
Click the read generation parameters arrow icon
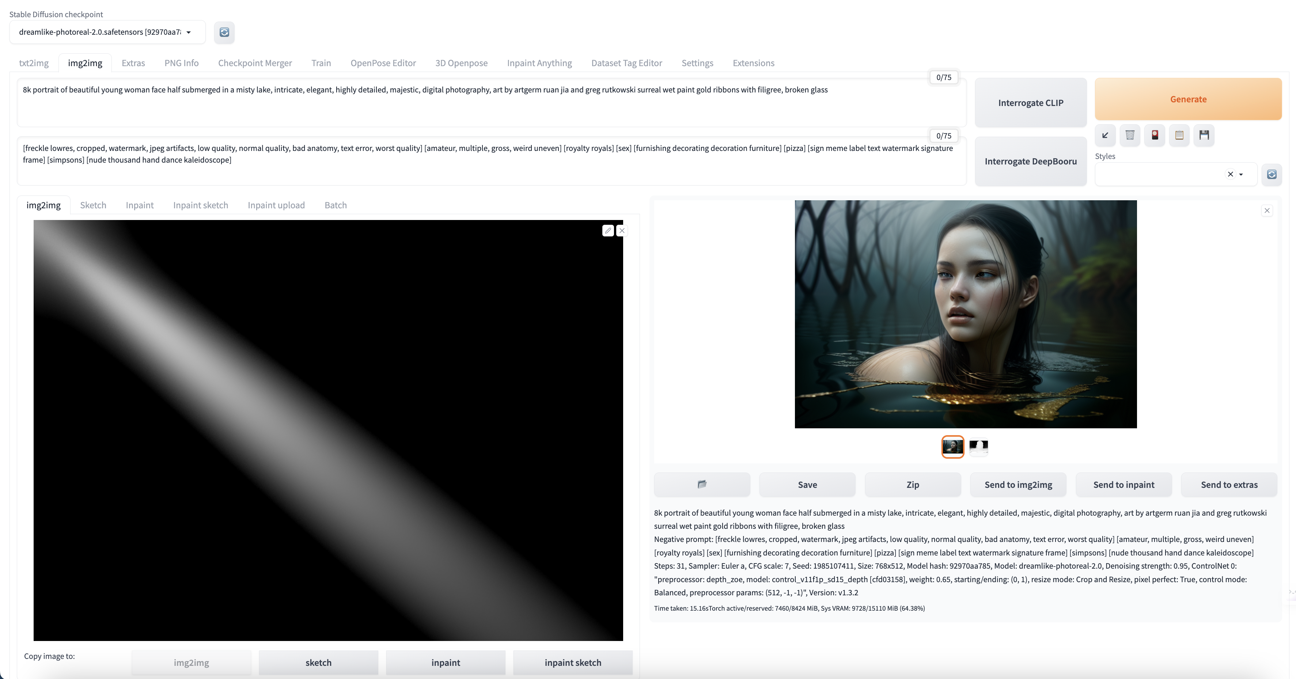[x=1105, y=135]
